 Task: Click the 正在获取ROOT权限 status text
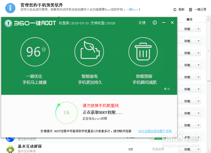(x=102, y=112)
